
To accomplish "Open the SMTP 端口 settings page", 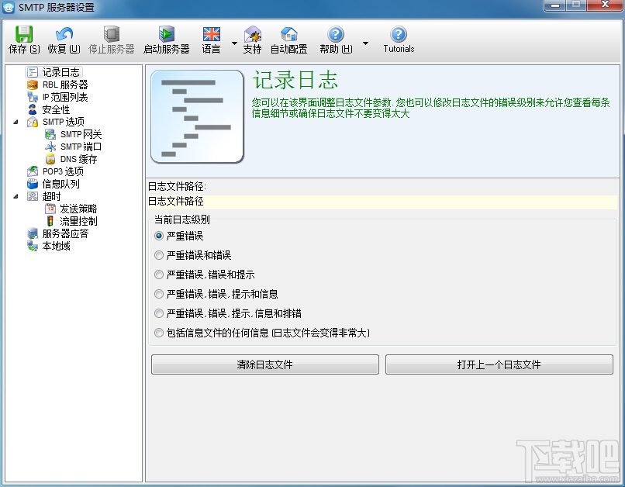I will 81,147.
